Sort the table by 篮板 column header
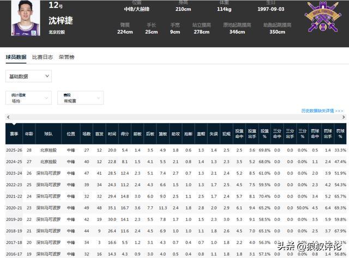 pyautogui.click(x=163, y=133)
